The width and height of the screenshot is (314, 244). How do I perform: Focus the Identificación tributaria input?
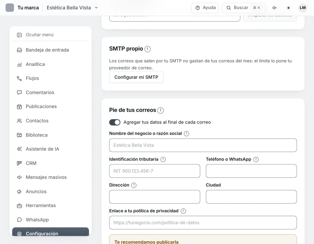[x=155, y=171]
